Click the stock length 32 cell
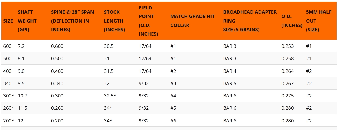The image size is (339, 133). (106, 83)
